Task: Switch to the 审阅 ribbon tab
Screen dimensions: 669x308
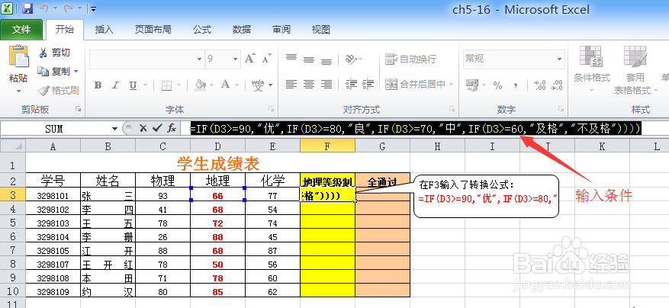Action: pyautogui.click(x=281, y=30)
